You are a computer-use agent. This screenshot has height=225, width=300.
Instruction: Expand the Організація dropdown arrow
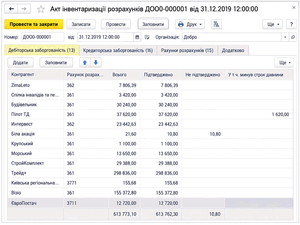[285, 37]
